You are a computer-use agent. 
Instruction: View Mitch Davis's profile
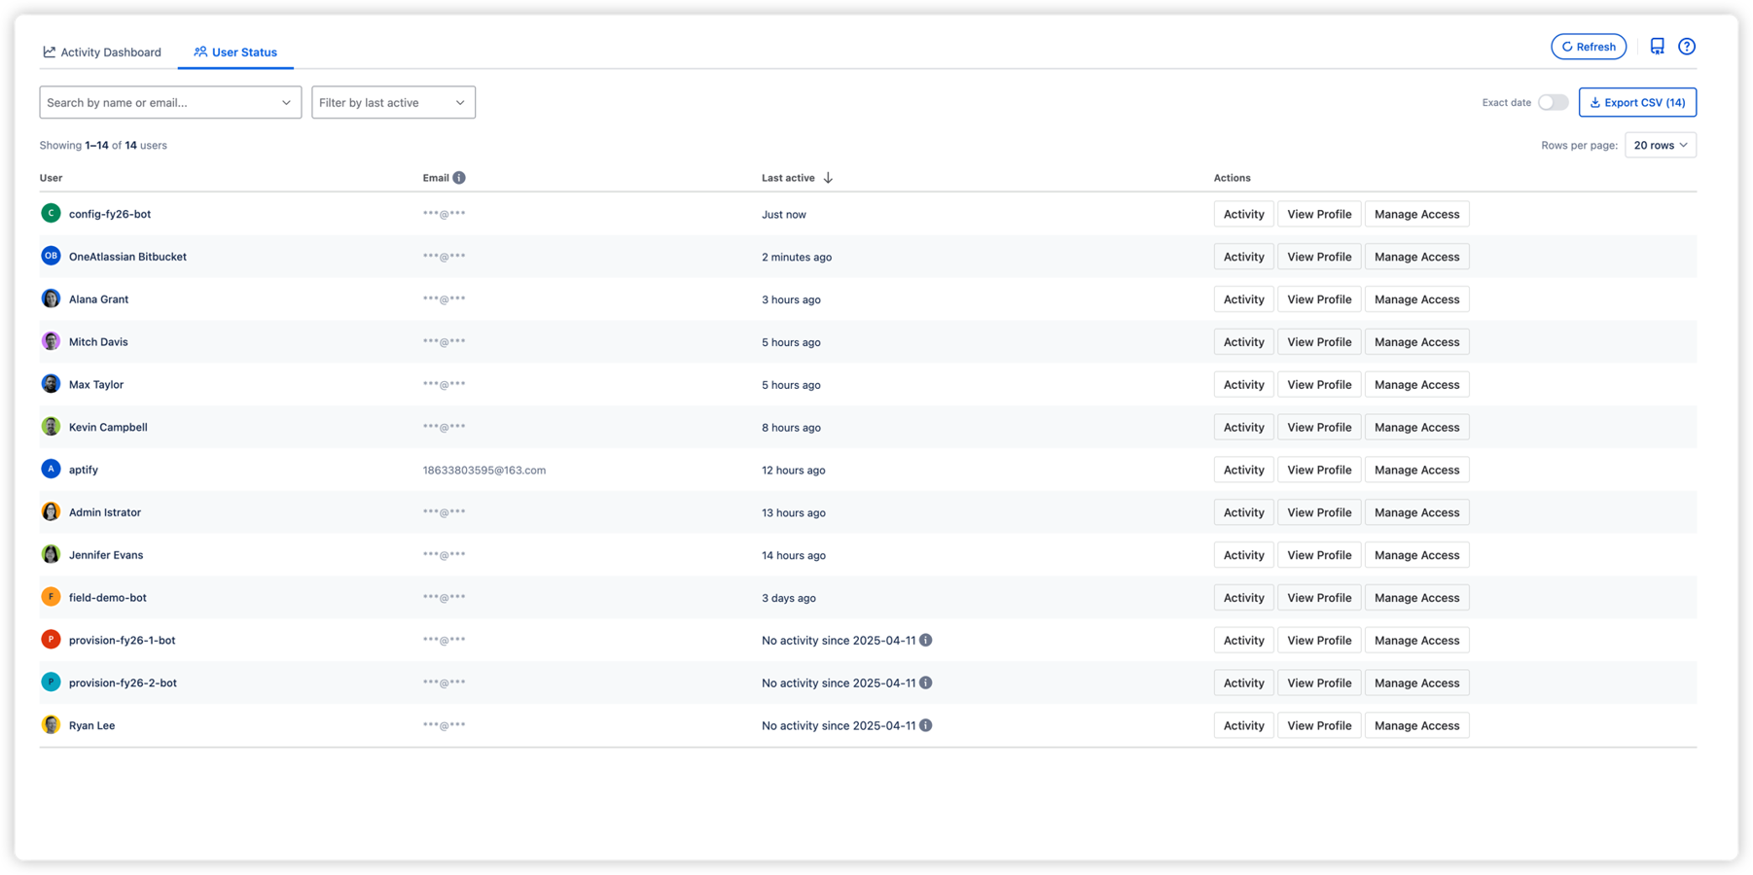1319,342
